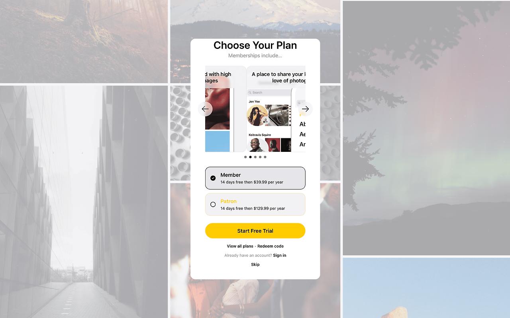Select the third carousel pagination dot

pos(255,157)
